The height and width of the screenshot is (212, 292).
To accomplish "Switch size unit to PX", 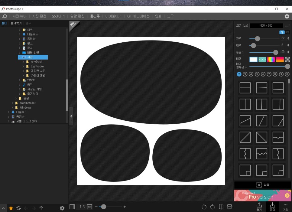I will (287, 32).
